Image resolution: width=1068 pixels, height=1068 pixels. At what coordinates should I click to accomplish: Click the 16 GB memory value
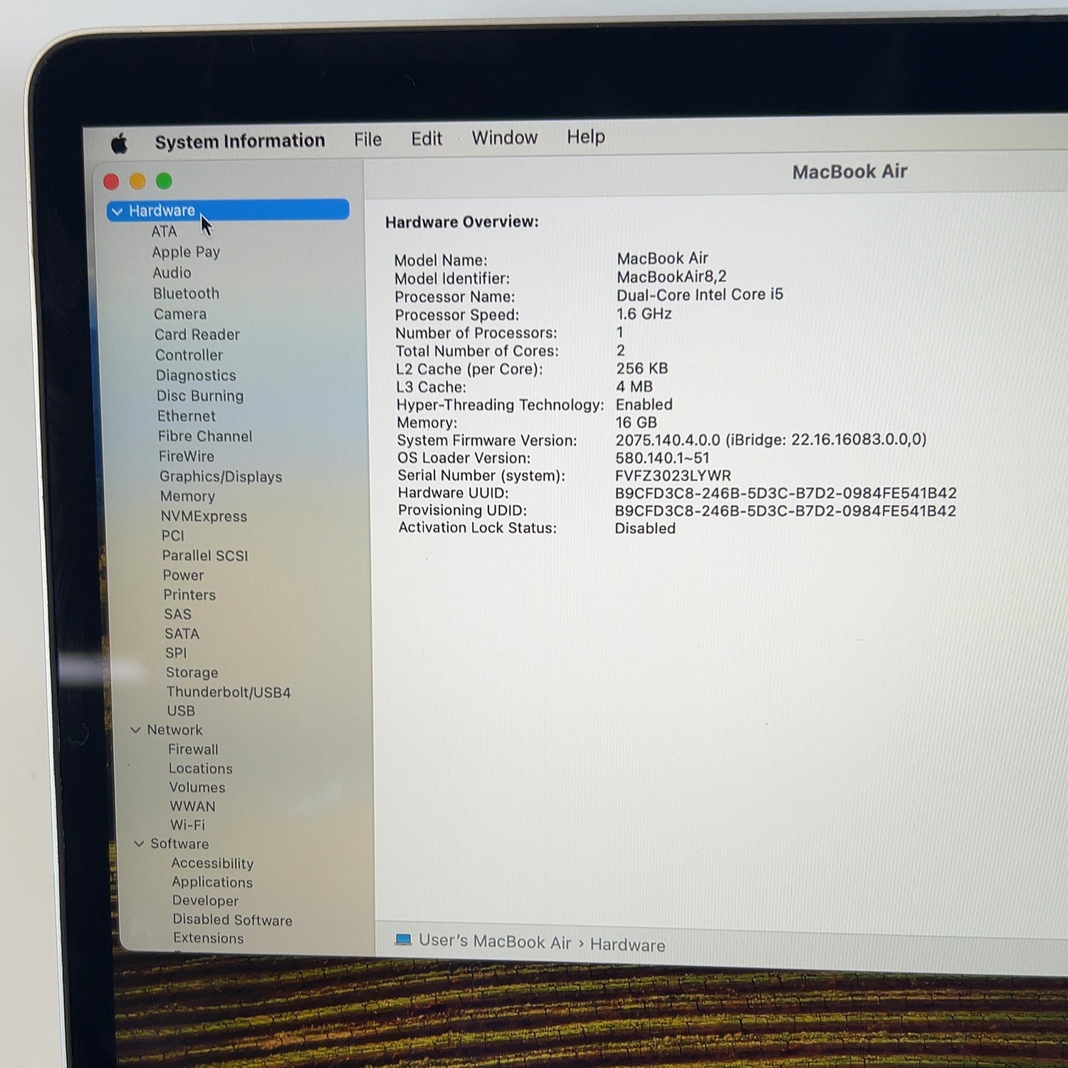point(636,422)
